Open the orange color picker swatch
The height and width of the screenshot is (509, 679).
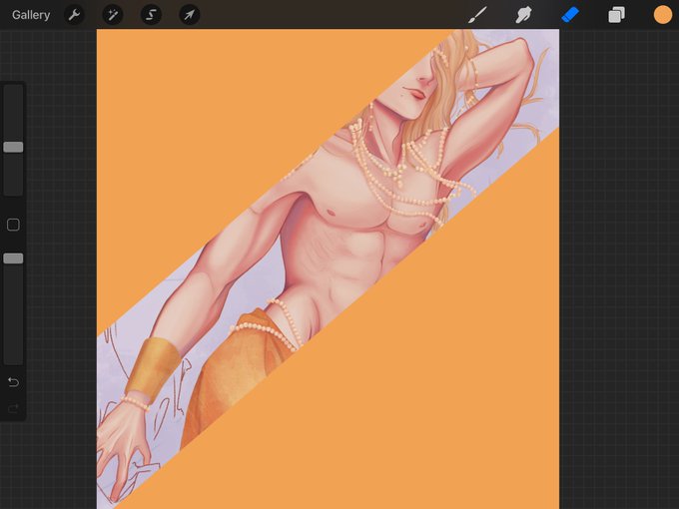[663, 15]
